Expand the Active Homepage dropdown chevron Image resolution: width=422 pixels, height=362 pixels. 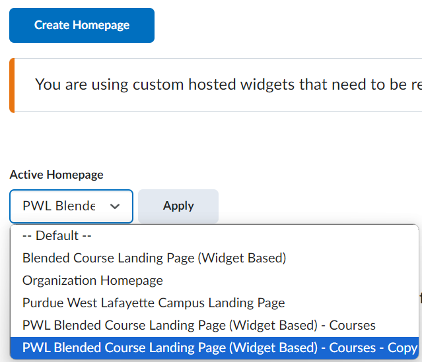pos(115,206)
